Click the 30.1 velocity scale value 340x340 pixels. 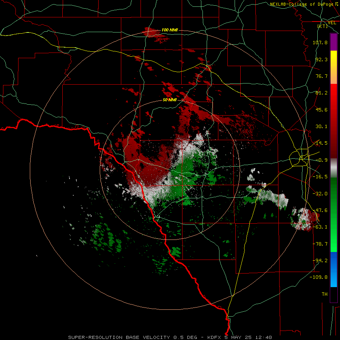[x=321, y=127]
